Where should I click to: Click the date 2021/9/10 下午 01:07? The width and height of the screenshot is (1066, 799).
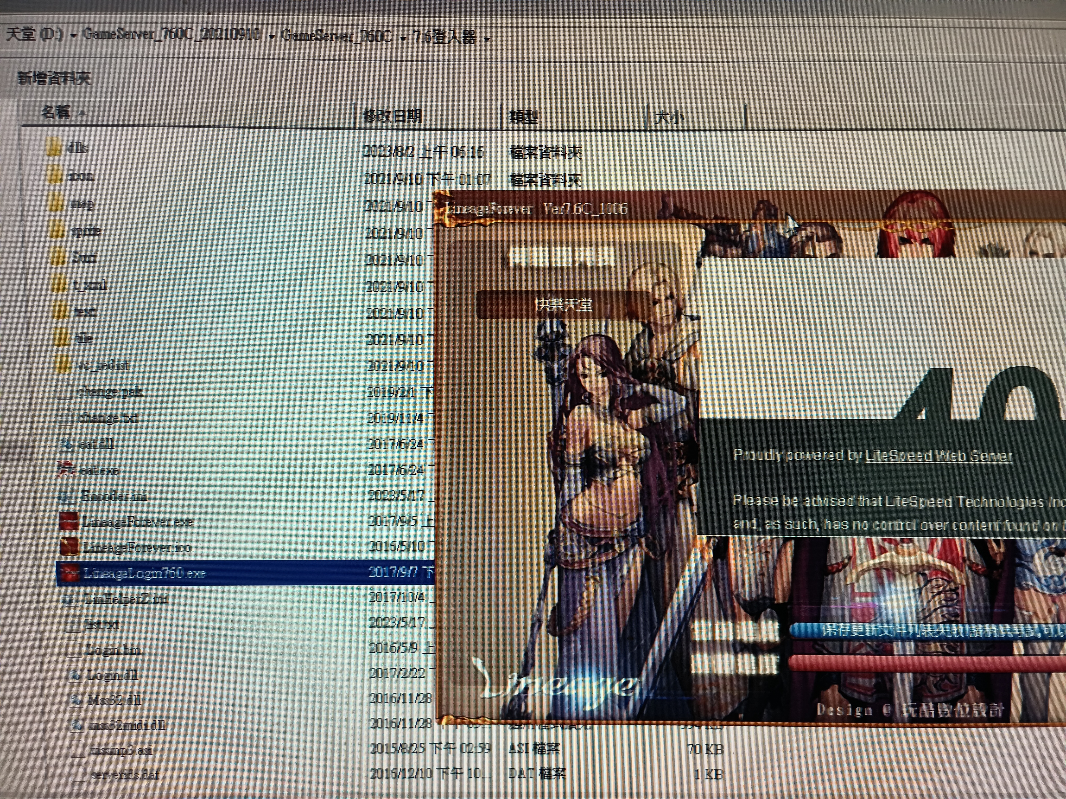point(427,180)
